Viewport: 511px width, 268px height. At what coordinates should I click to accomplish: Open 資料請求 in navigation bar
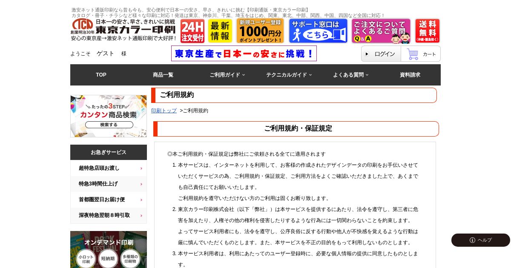[410, 75]
